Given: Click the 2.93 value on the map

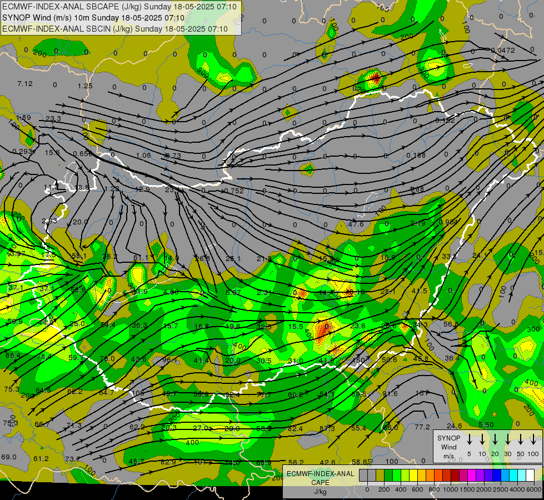Looking at the screenshot, I should tap(49, 221).
